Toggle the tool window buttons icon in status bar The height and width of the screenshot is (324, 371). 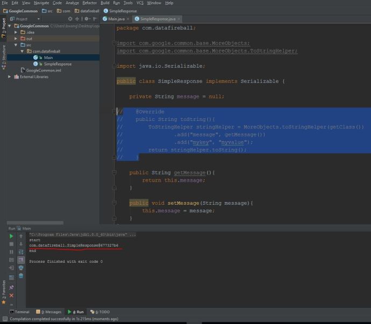[x=4, y=319]
